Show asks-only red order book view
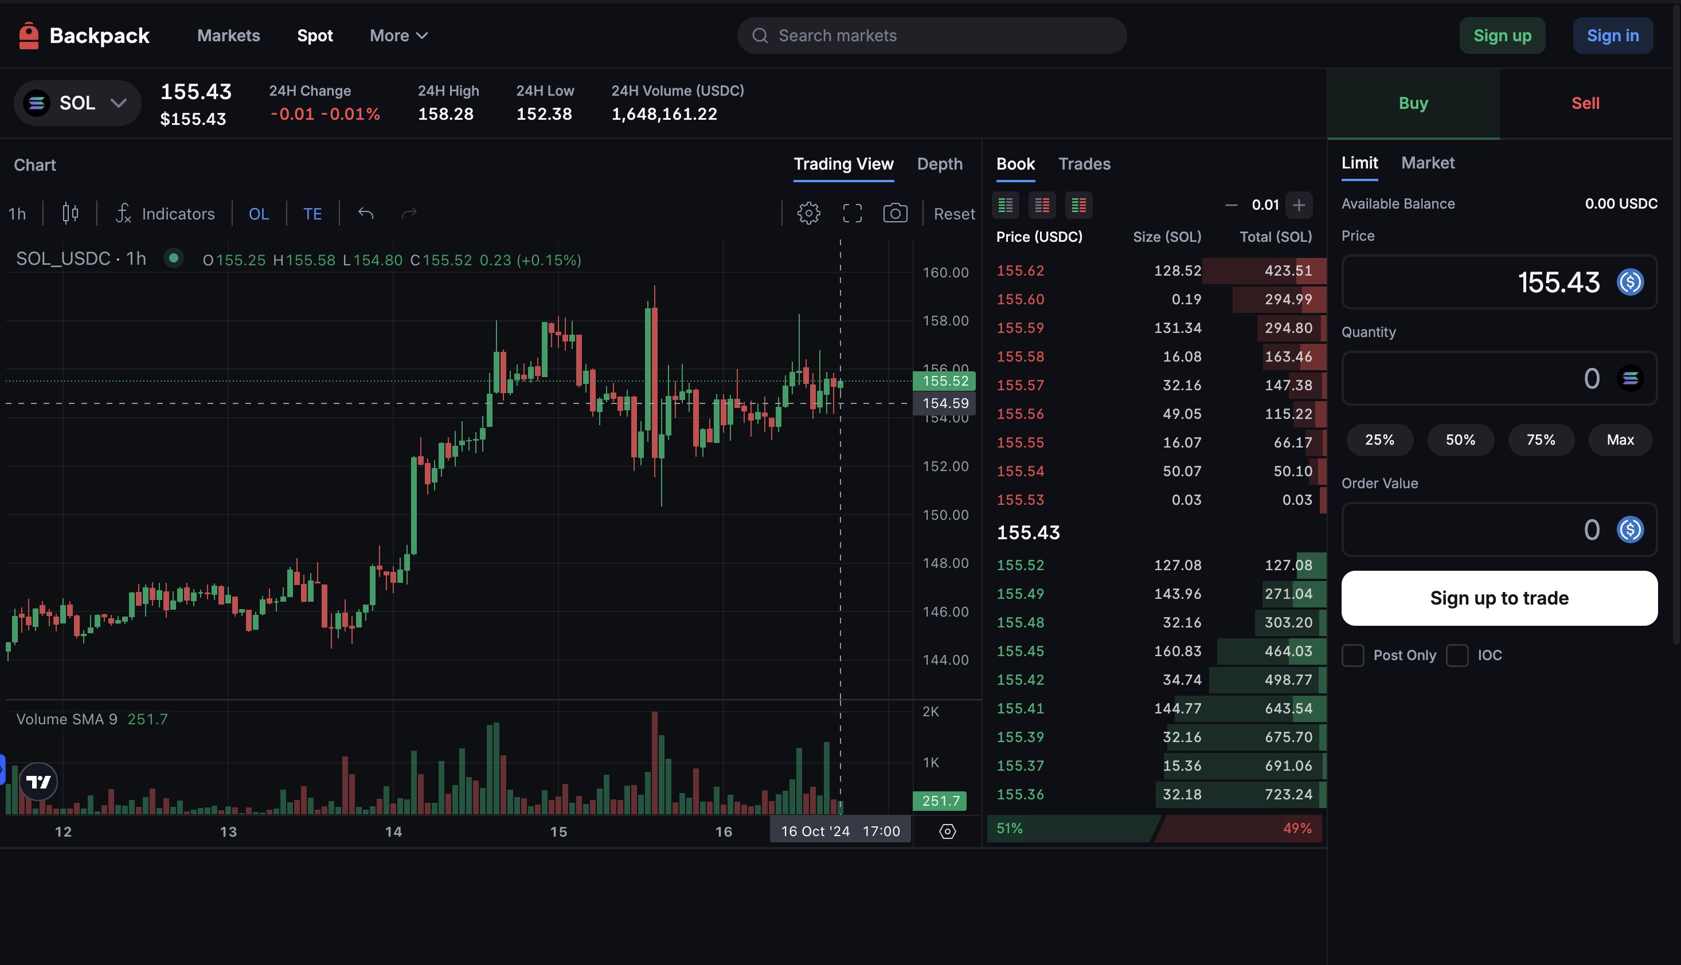This screenshot has height=965, width=1681. click(1042, 206)
